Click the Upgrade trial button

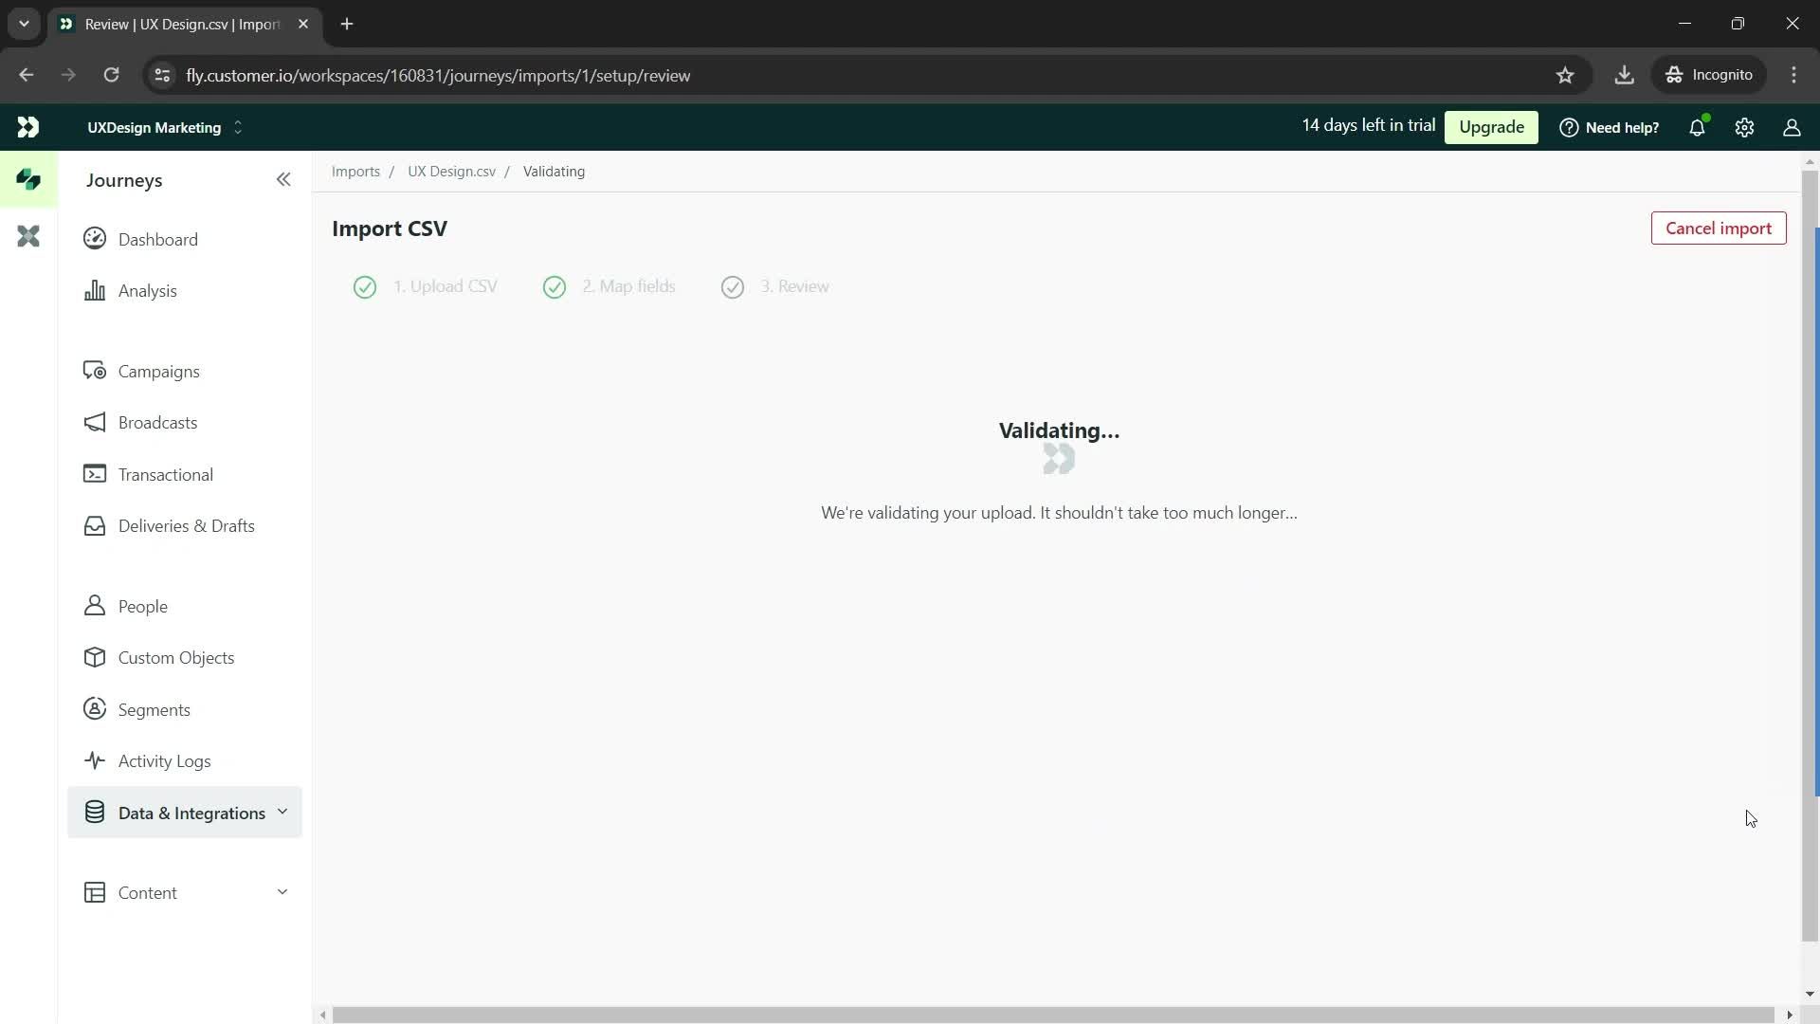coord(1491,126)
